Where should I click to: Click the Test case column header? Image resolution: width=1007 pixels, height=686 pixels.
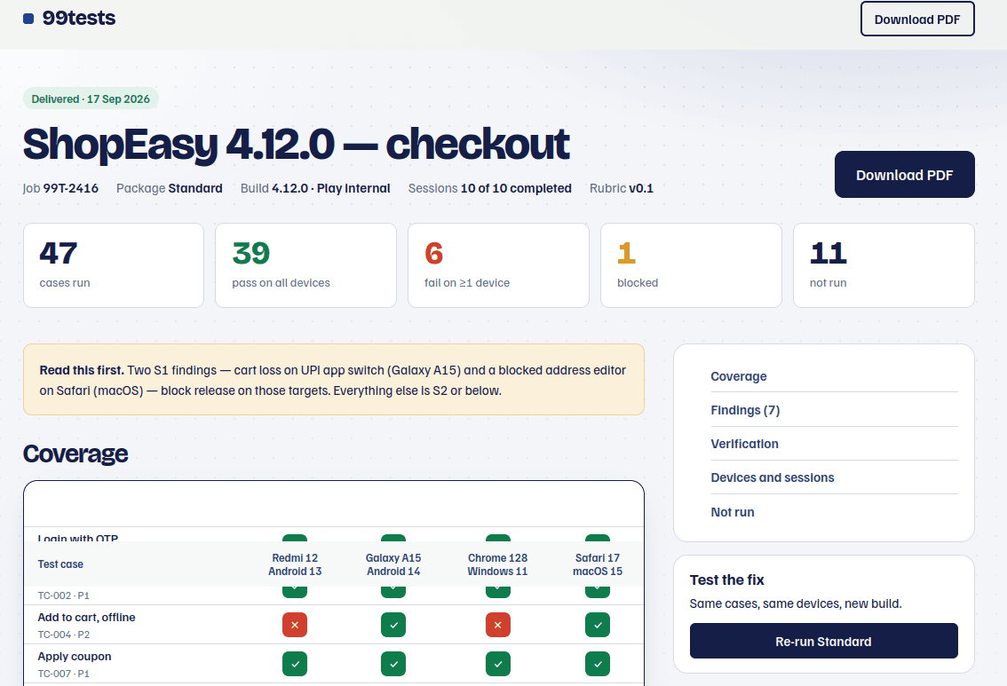click(60, 564)
